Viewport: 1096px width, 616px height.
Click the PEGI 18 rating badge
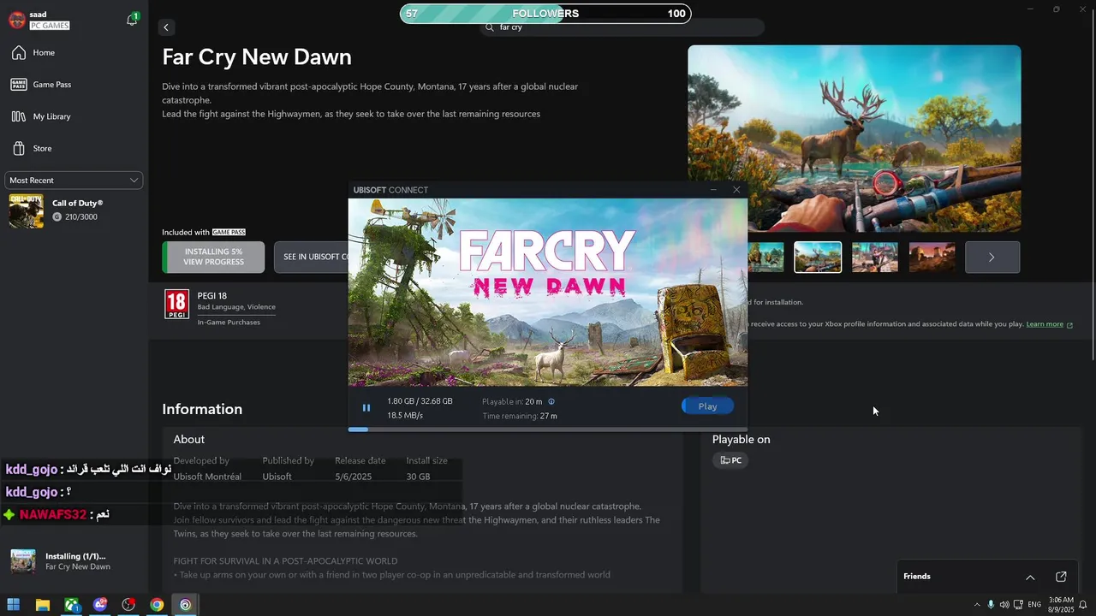pos(176,304)
